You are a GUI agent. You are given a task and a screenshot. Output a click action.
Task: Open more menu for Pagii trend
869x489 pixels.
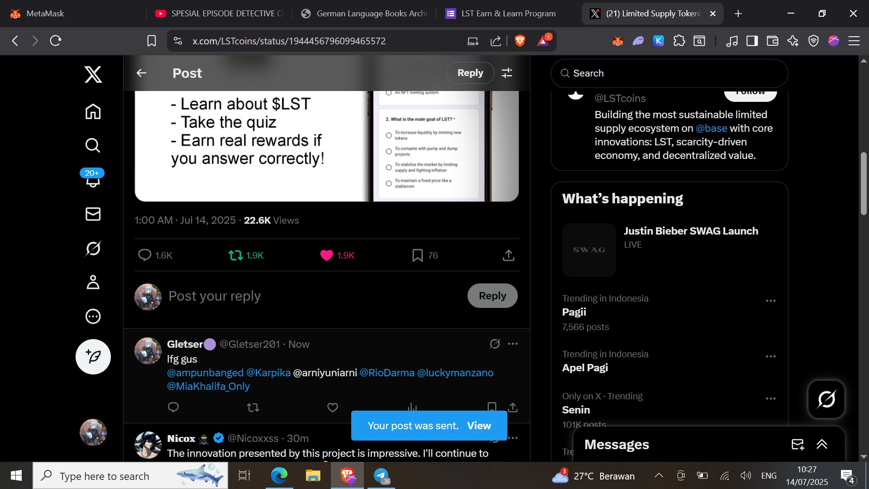(771, 301)
